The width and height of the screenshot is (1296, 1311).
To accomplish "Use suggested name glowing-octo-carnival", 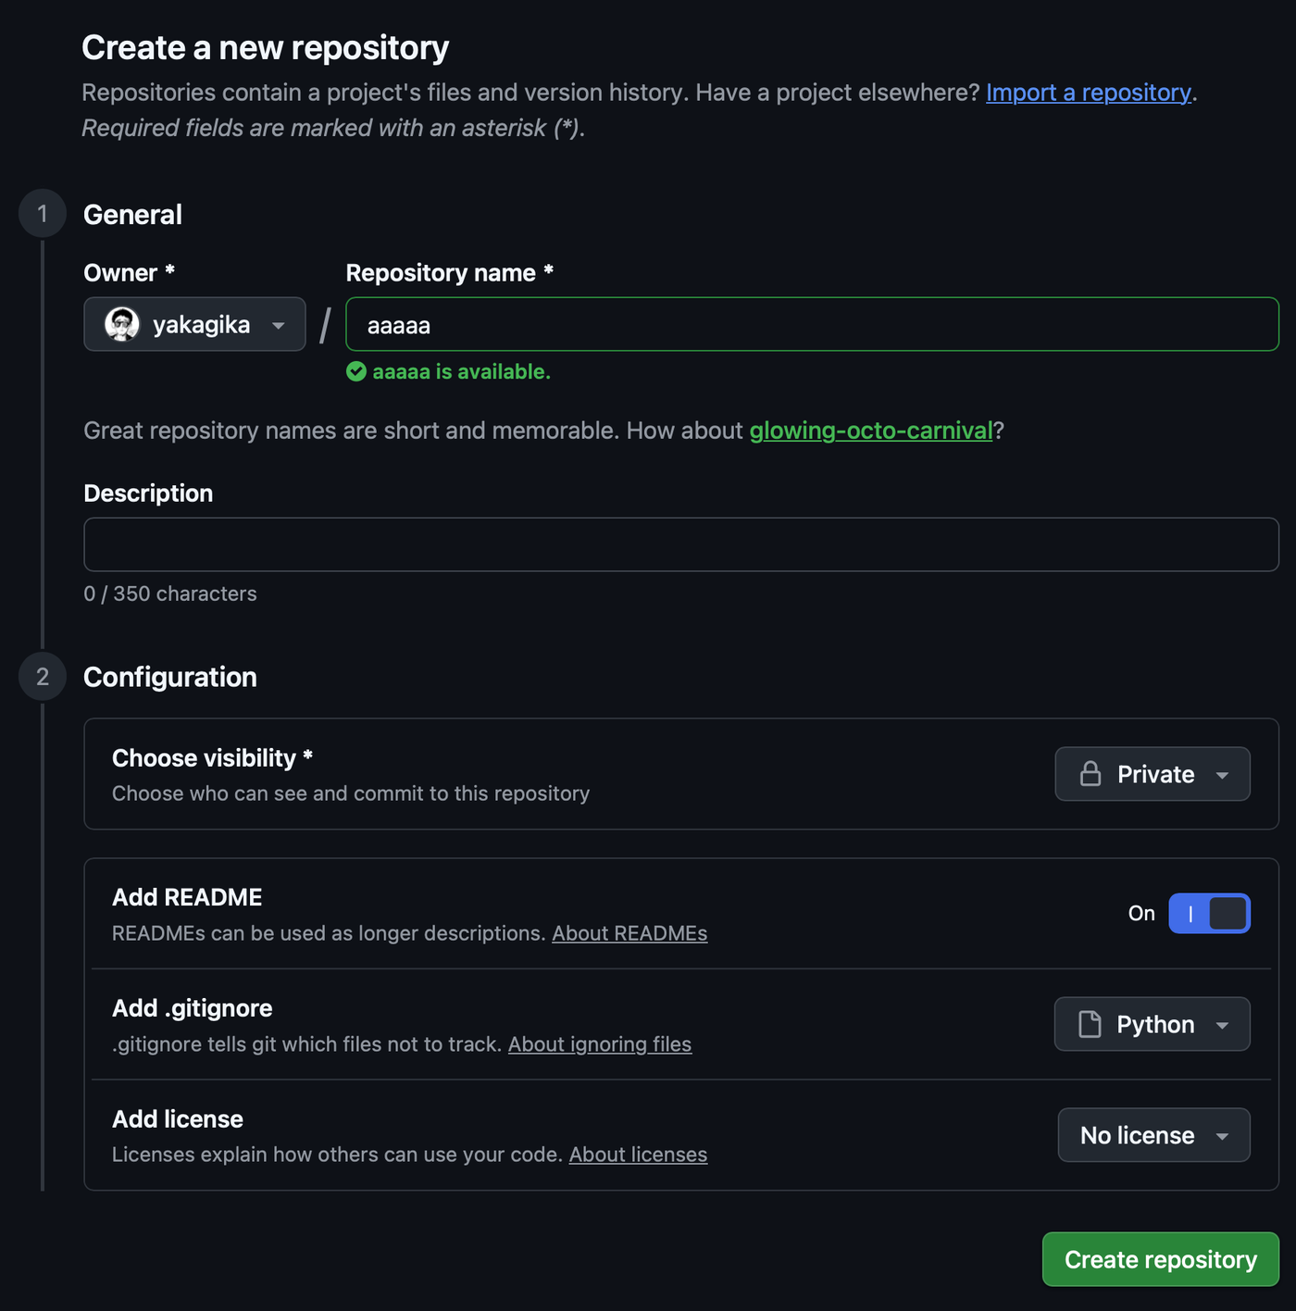I will 871,431.
